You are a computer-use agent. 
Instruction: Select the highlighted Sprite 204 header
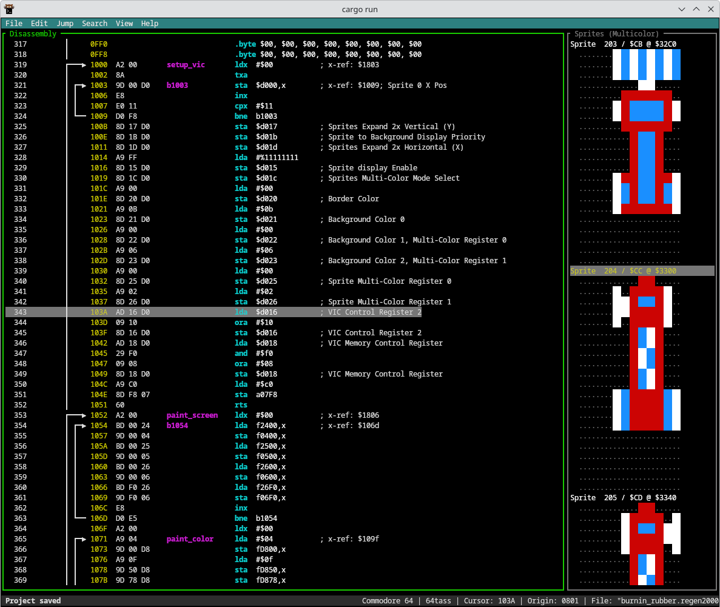[623, 271]
